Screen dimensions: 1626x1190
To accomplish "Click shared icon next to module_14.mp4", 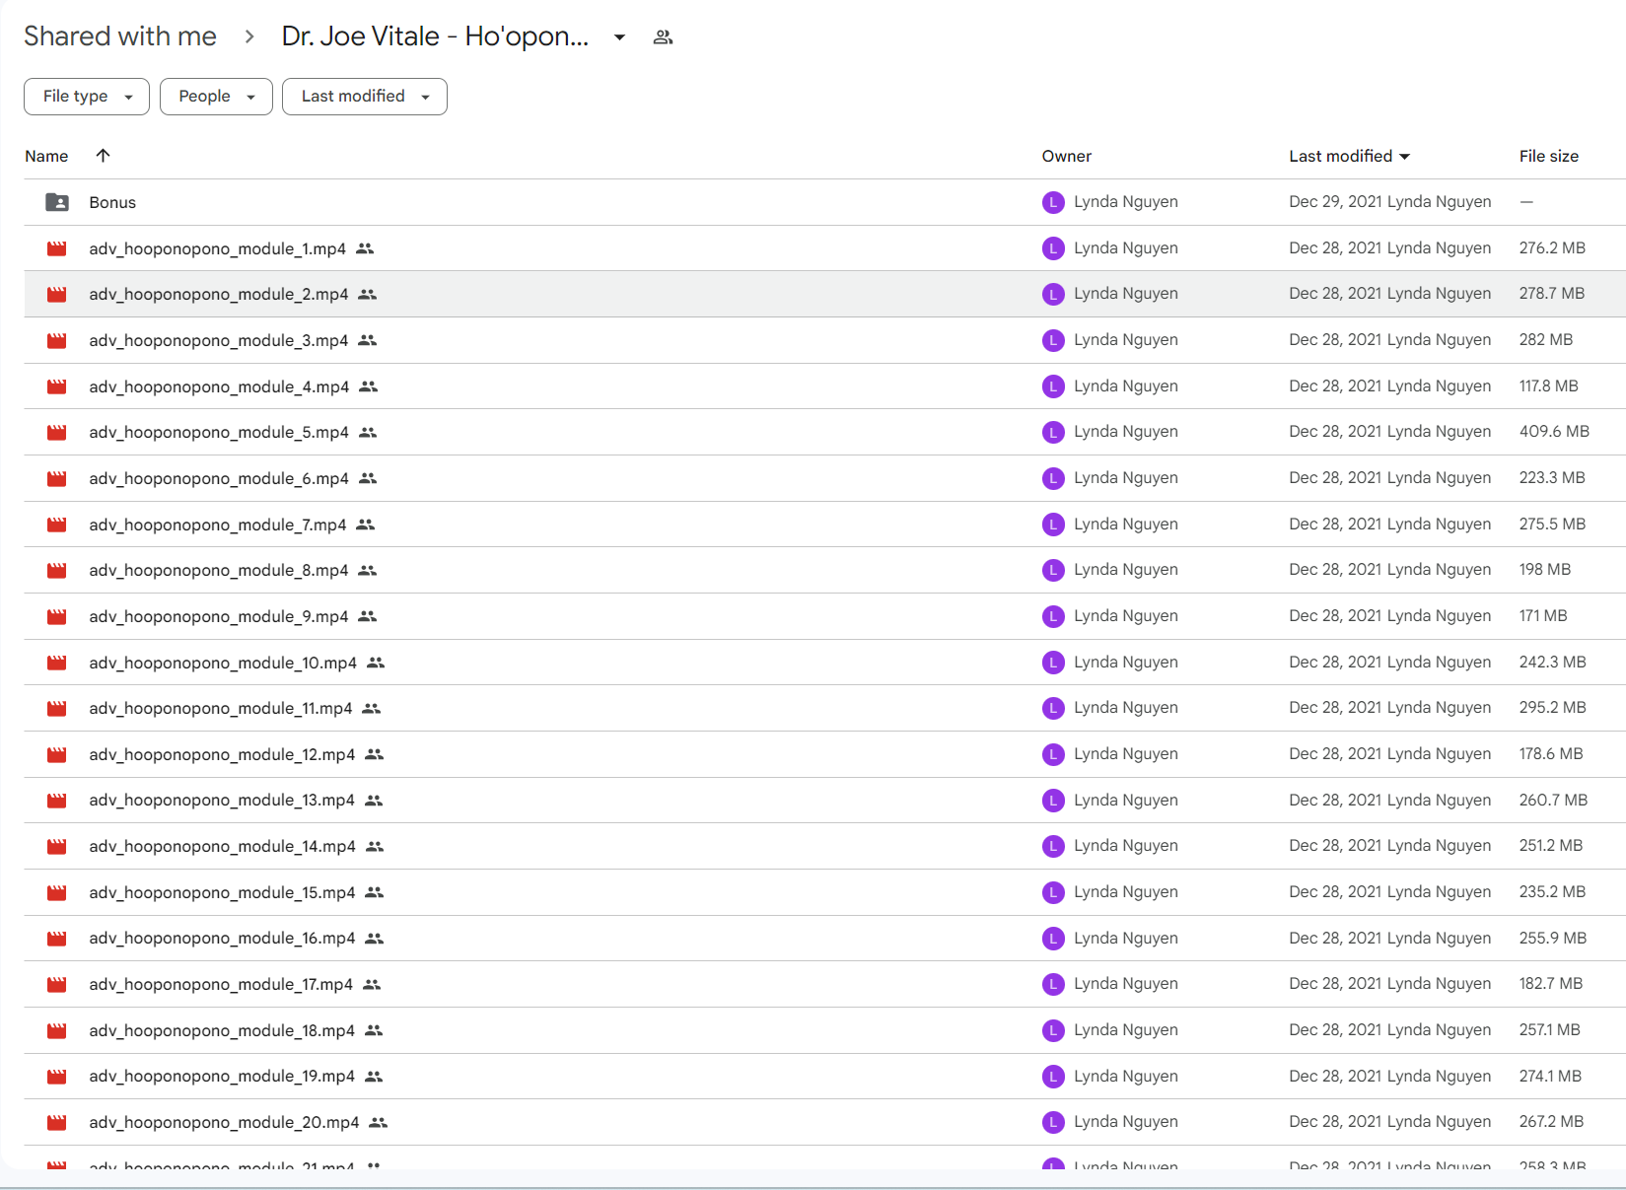I will tap(375, 846).
